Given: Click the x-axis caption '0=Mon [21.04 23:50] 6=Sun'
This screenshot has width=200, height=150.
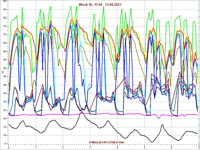Looking at the screenshot, I should (106, 142).
